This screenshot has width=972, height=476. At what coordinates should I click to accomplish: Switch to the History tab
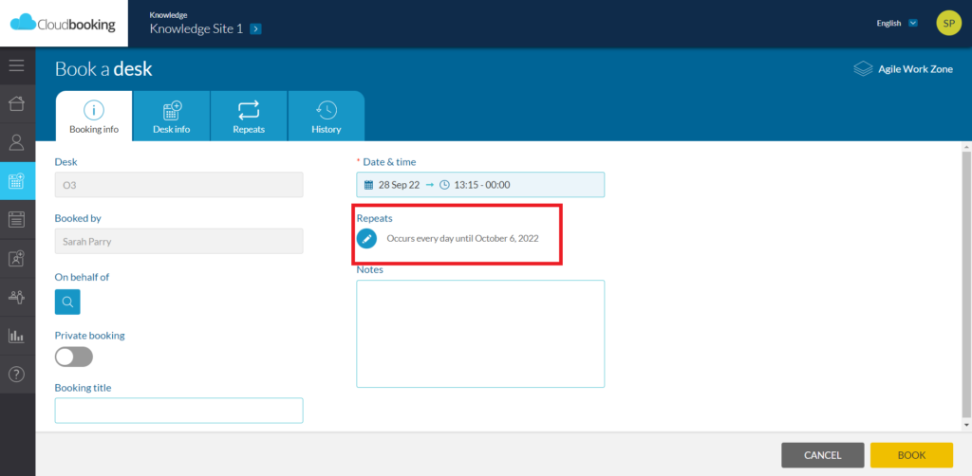[327, 117]
